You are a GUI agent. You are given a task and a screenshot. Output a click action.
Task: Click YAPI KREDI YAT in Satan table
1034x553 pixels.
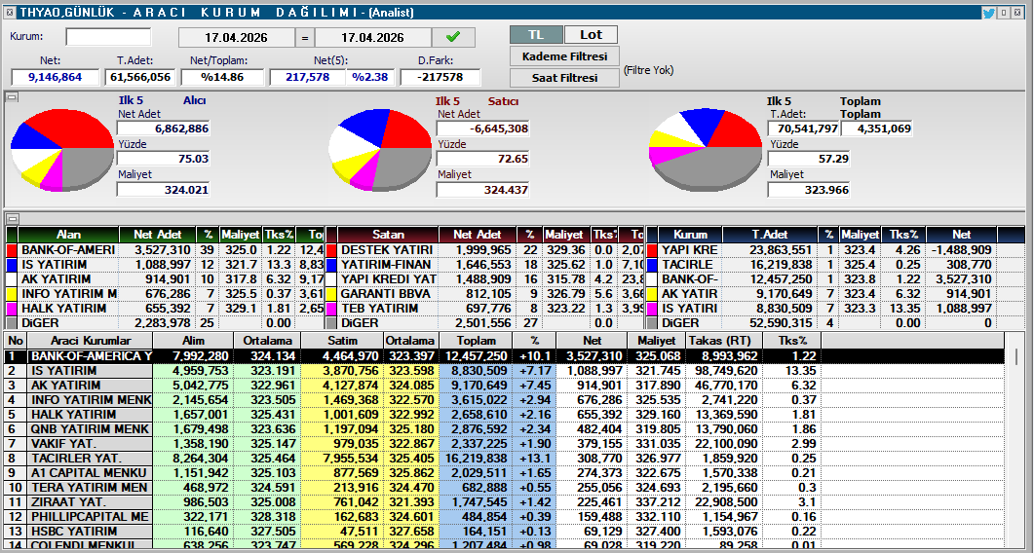389,279
